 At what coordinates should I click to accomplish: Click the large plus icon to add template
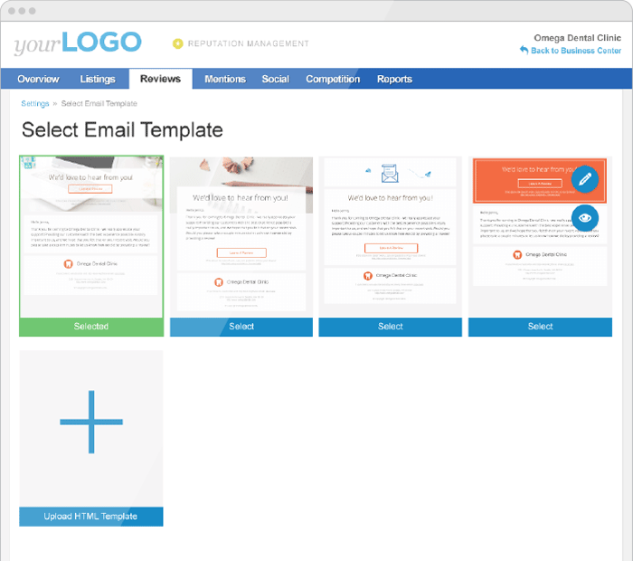91,422
